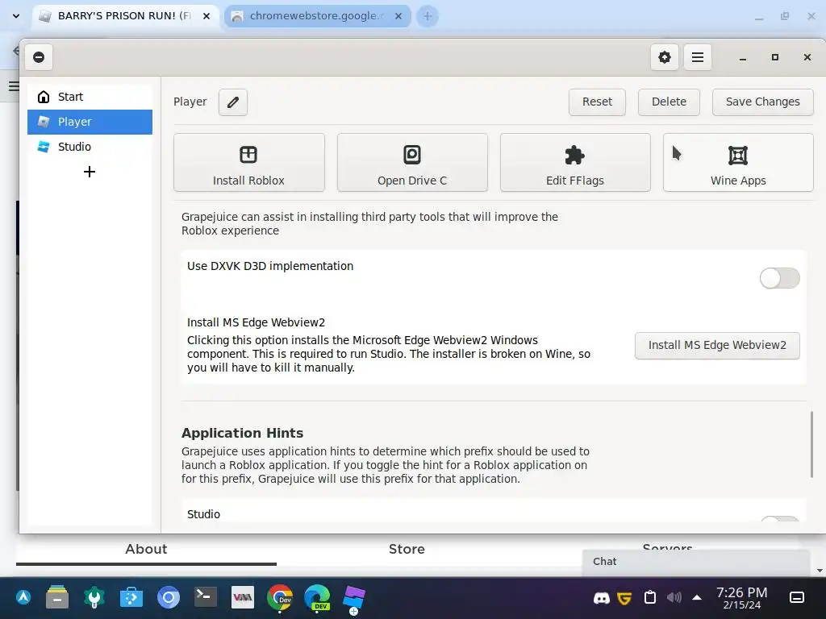
Task: Open the terminal in taskbar
Action: [206, 597]
